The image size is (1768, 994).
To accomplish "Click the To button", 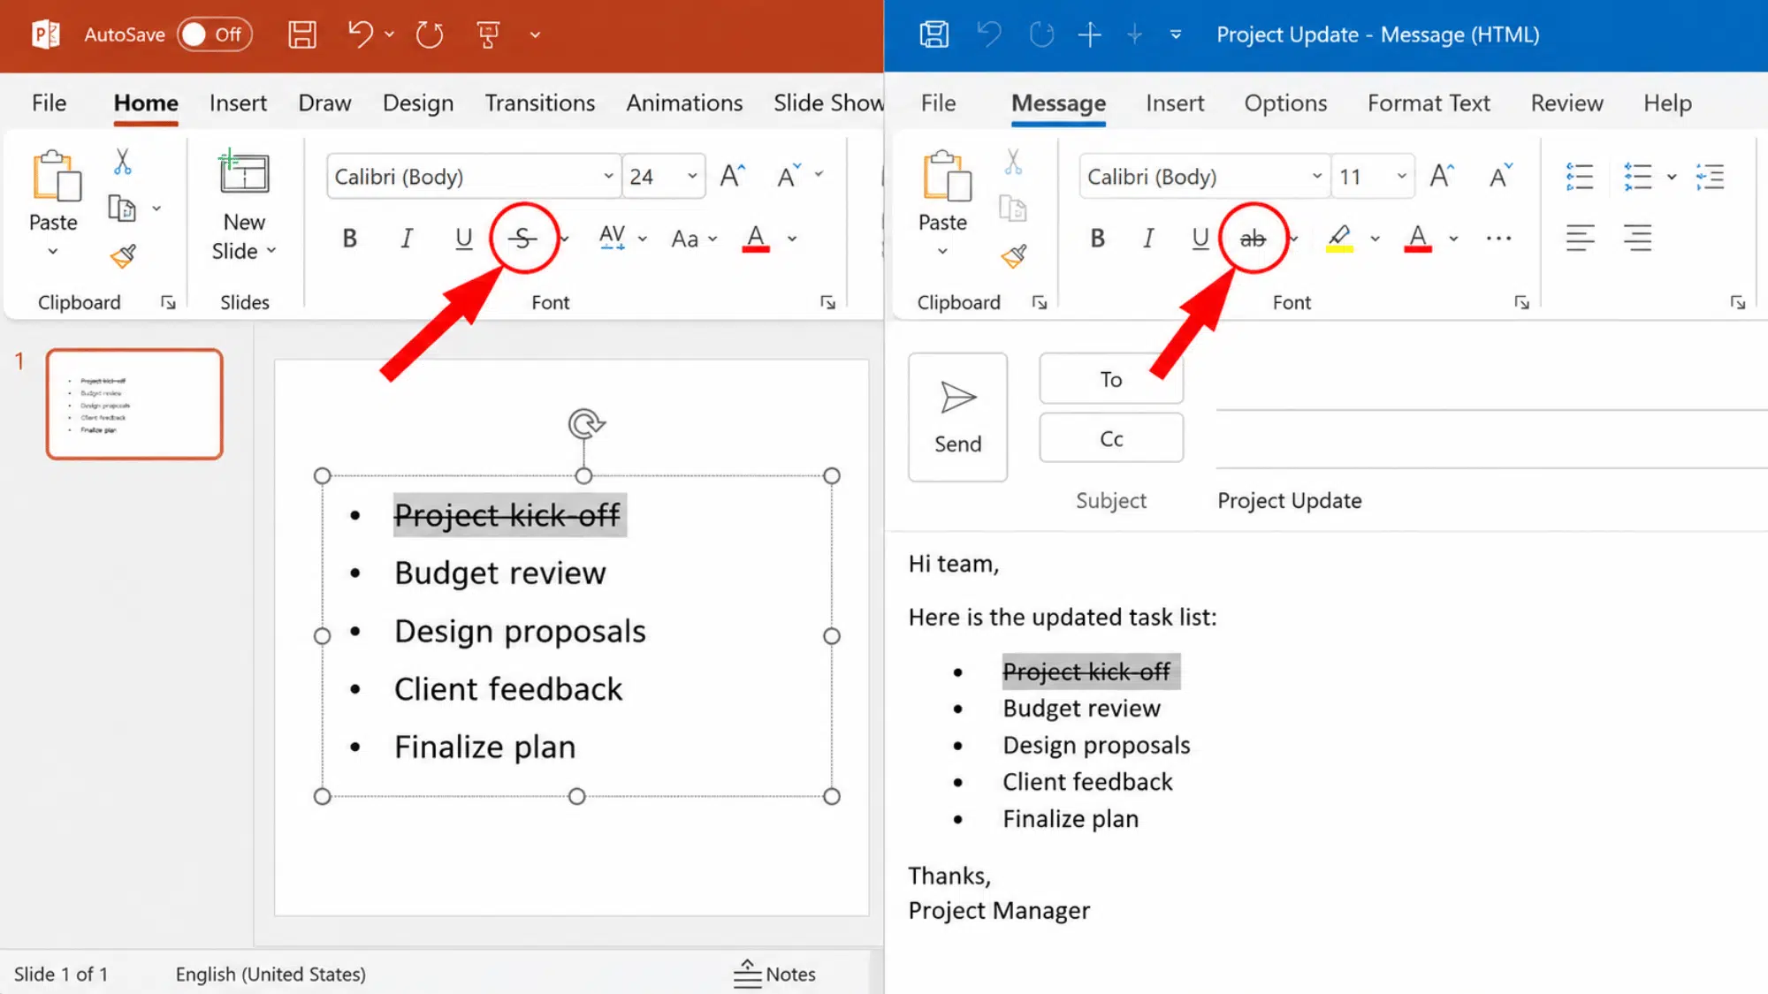I will pos(1111,379).
